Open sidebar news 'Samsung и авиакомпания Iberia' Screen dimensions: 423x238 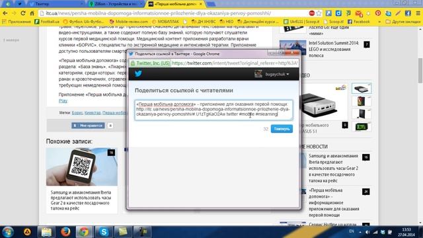[x=333, y=168]
